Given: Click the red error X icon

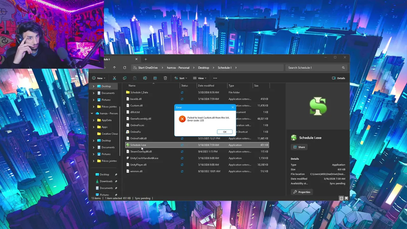Looking at the screenshot, I should [182, 119].
